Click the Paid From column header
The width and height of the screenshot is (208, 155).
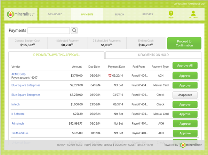click(139, 67)
